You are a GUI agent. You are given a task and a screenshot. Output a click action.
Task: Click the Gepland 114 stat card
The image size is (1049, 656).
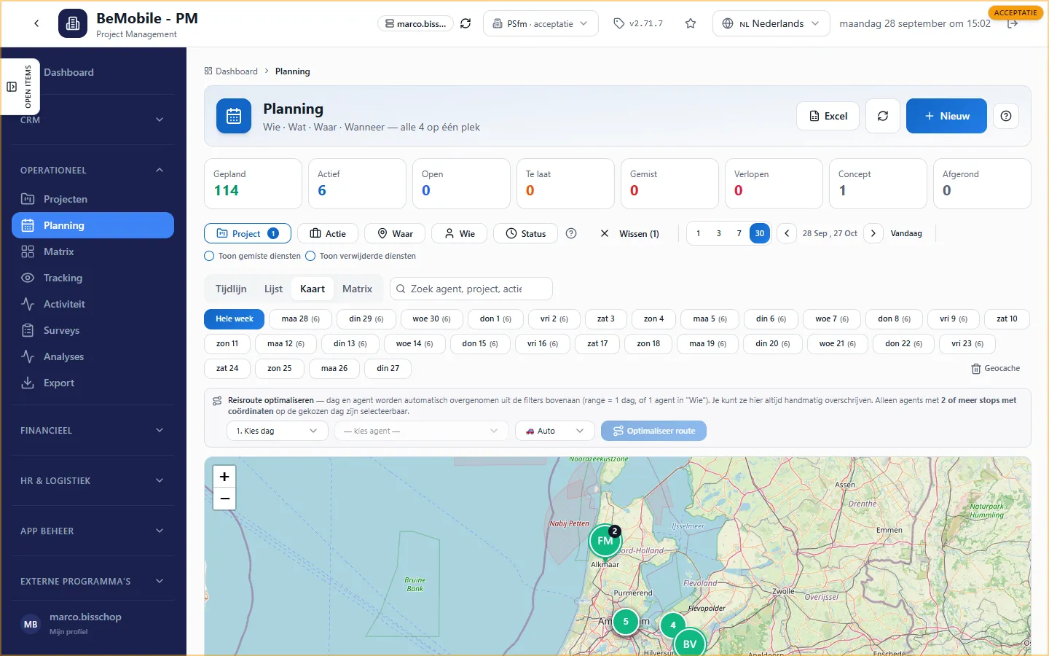coord(253,184)
